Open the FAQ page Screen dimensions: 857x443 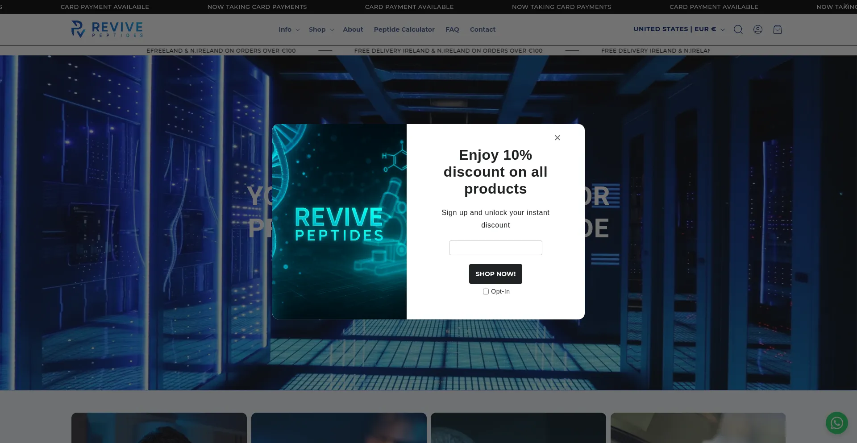tap(452, 29)
